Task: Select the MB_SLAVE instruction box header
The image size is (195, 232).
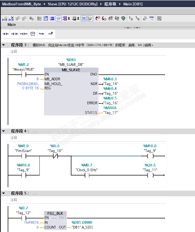Action: [x=71, y=70]
